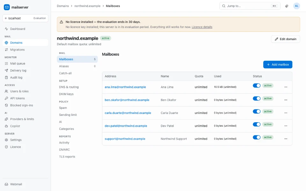Viewport: 306px width, 191px height.
Task: Open support@northwind.example mailbox link
Action: point(125,139)
